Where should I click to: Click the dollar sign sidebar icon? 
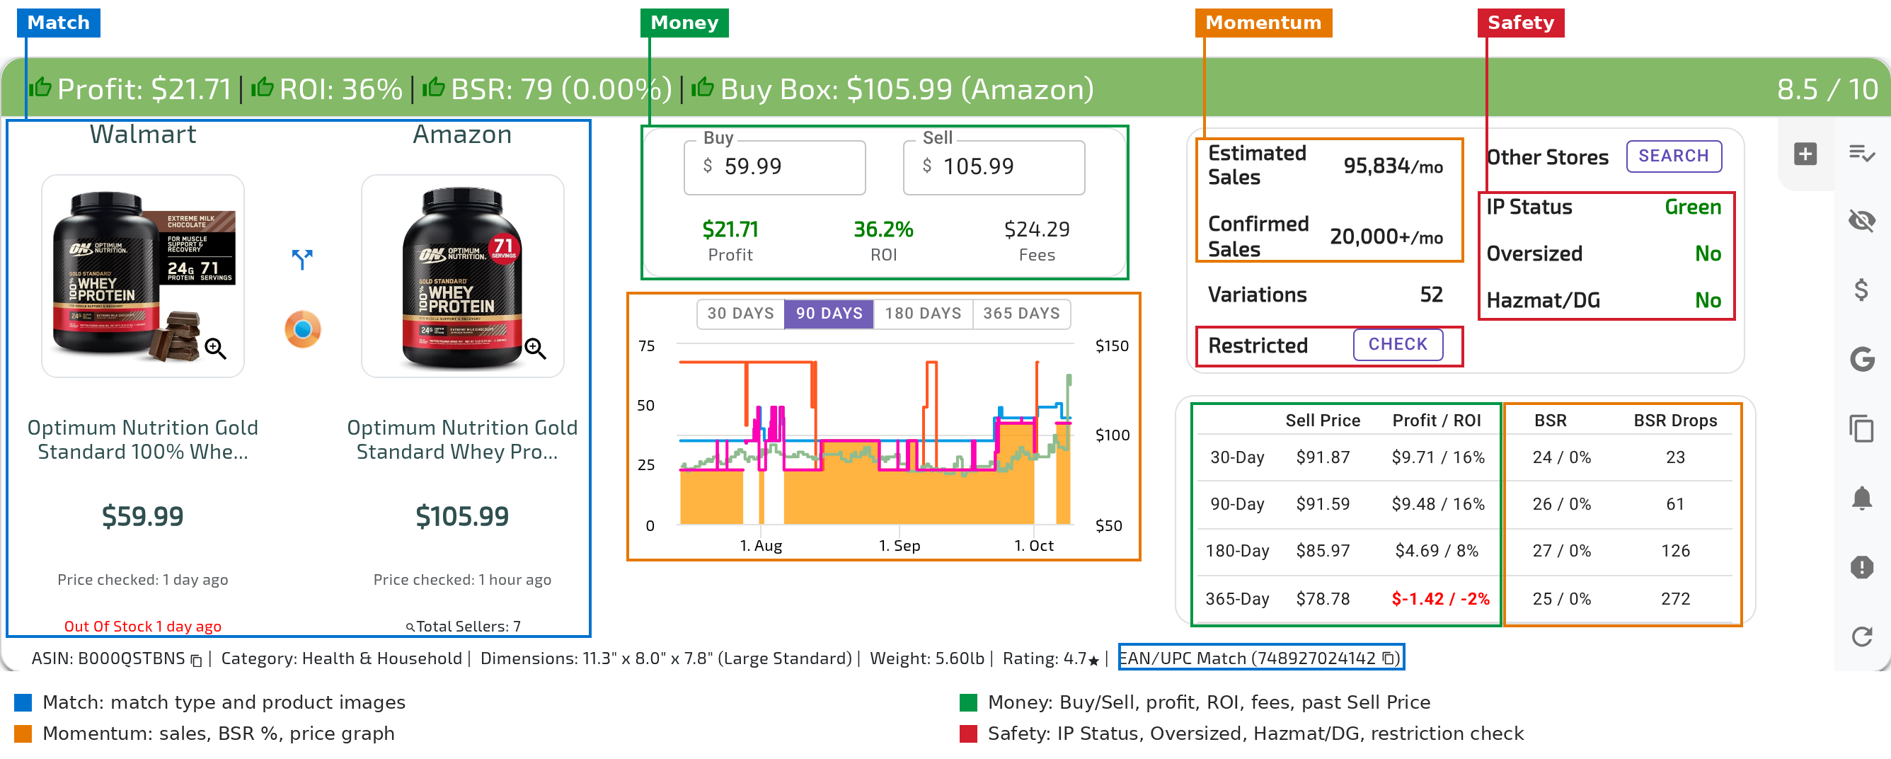click(1862, 290)
